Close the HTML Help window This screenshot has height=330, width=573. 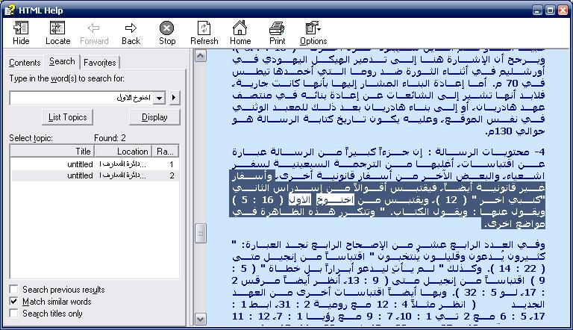563,10
